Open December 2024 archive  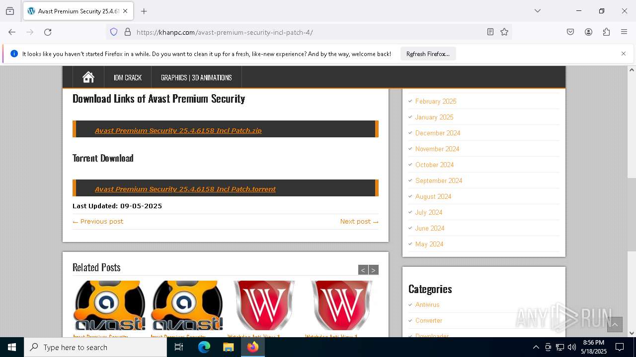[x=438, y=133]
